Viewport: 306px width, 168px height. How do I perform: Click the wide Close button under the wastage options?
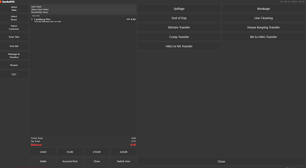(221, 161)
